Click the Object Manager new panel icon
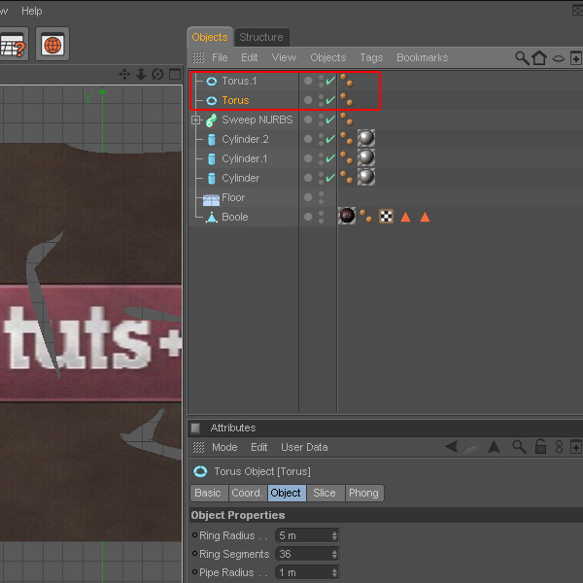Image resolution: width=583 pixels, height=583 pixels. point(575,58)
